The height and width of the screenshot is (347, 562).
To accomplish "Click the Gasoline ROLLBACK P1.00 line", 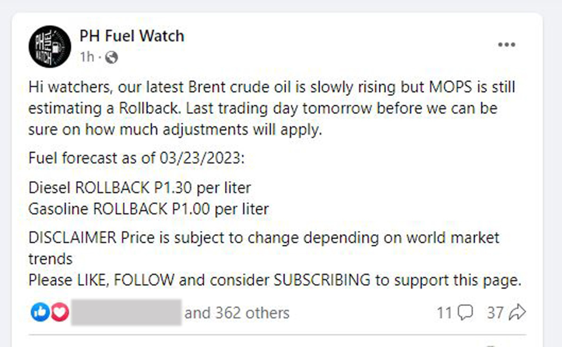I will (x=148, y=209).
